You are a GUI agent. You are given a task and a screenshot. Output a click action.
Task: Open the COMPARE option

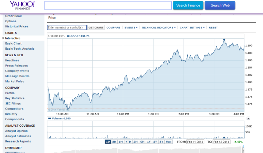[113, 27]
